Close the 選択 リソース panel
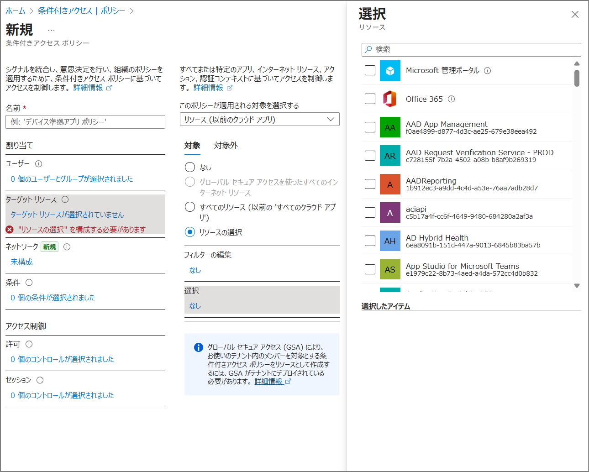Image resolution: width=589 pixels, height=472 pixels. [575, 15]
